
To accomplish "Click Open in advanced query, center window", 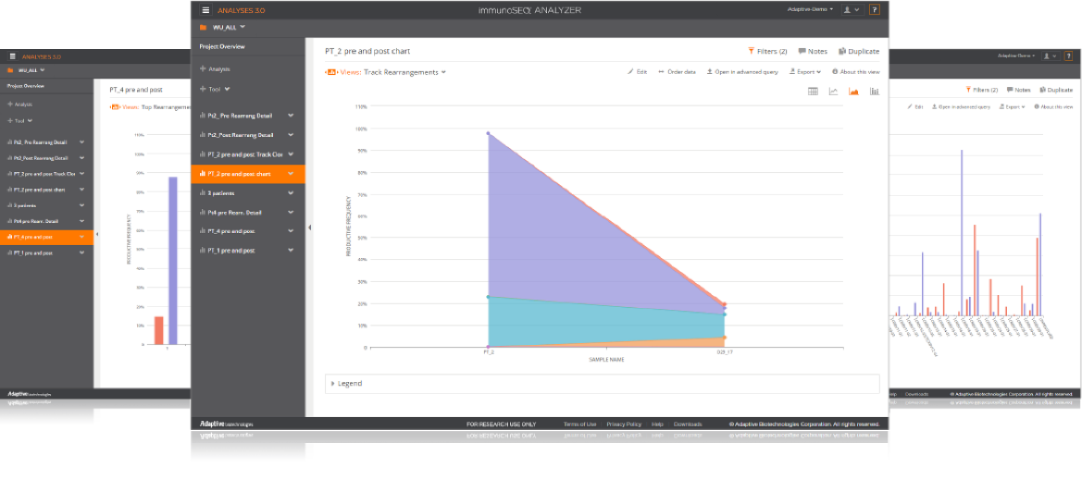I will pos(741,71).
